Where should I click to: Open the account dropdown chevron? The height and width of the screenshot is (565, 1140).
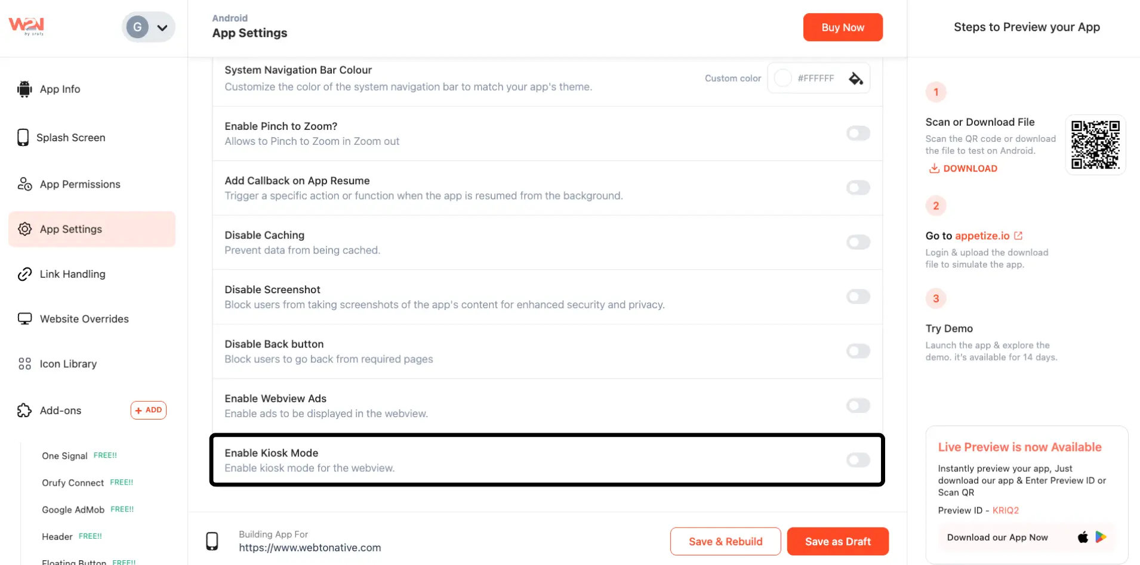162,27
